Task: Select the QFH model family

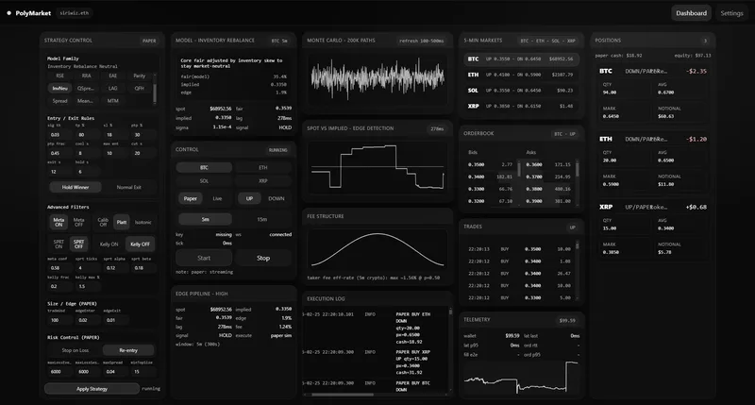Action: click(x=139, y=88)
